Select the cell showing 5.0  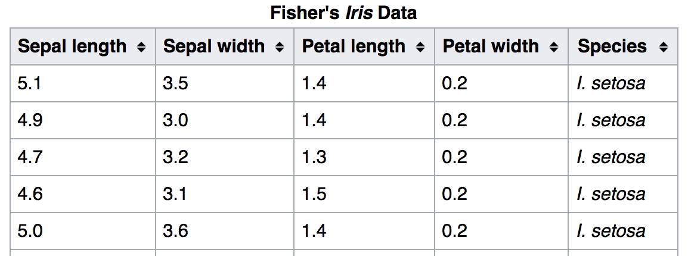30,231
